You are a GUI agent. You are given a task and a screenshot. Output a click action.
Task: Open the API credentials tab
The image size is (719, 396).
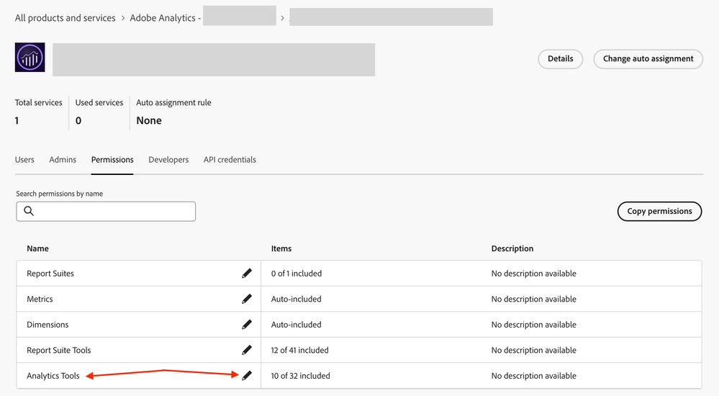(230, 160)
